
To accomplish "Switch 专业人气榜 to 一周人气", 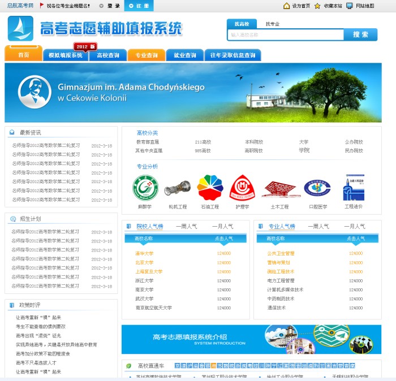I will tap(318, 226).
